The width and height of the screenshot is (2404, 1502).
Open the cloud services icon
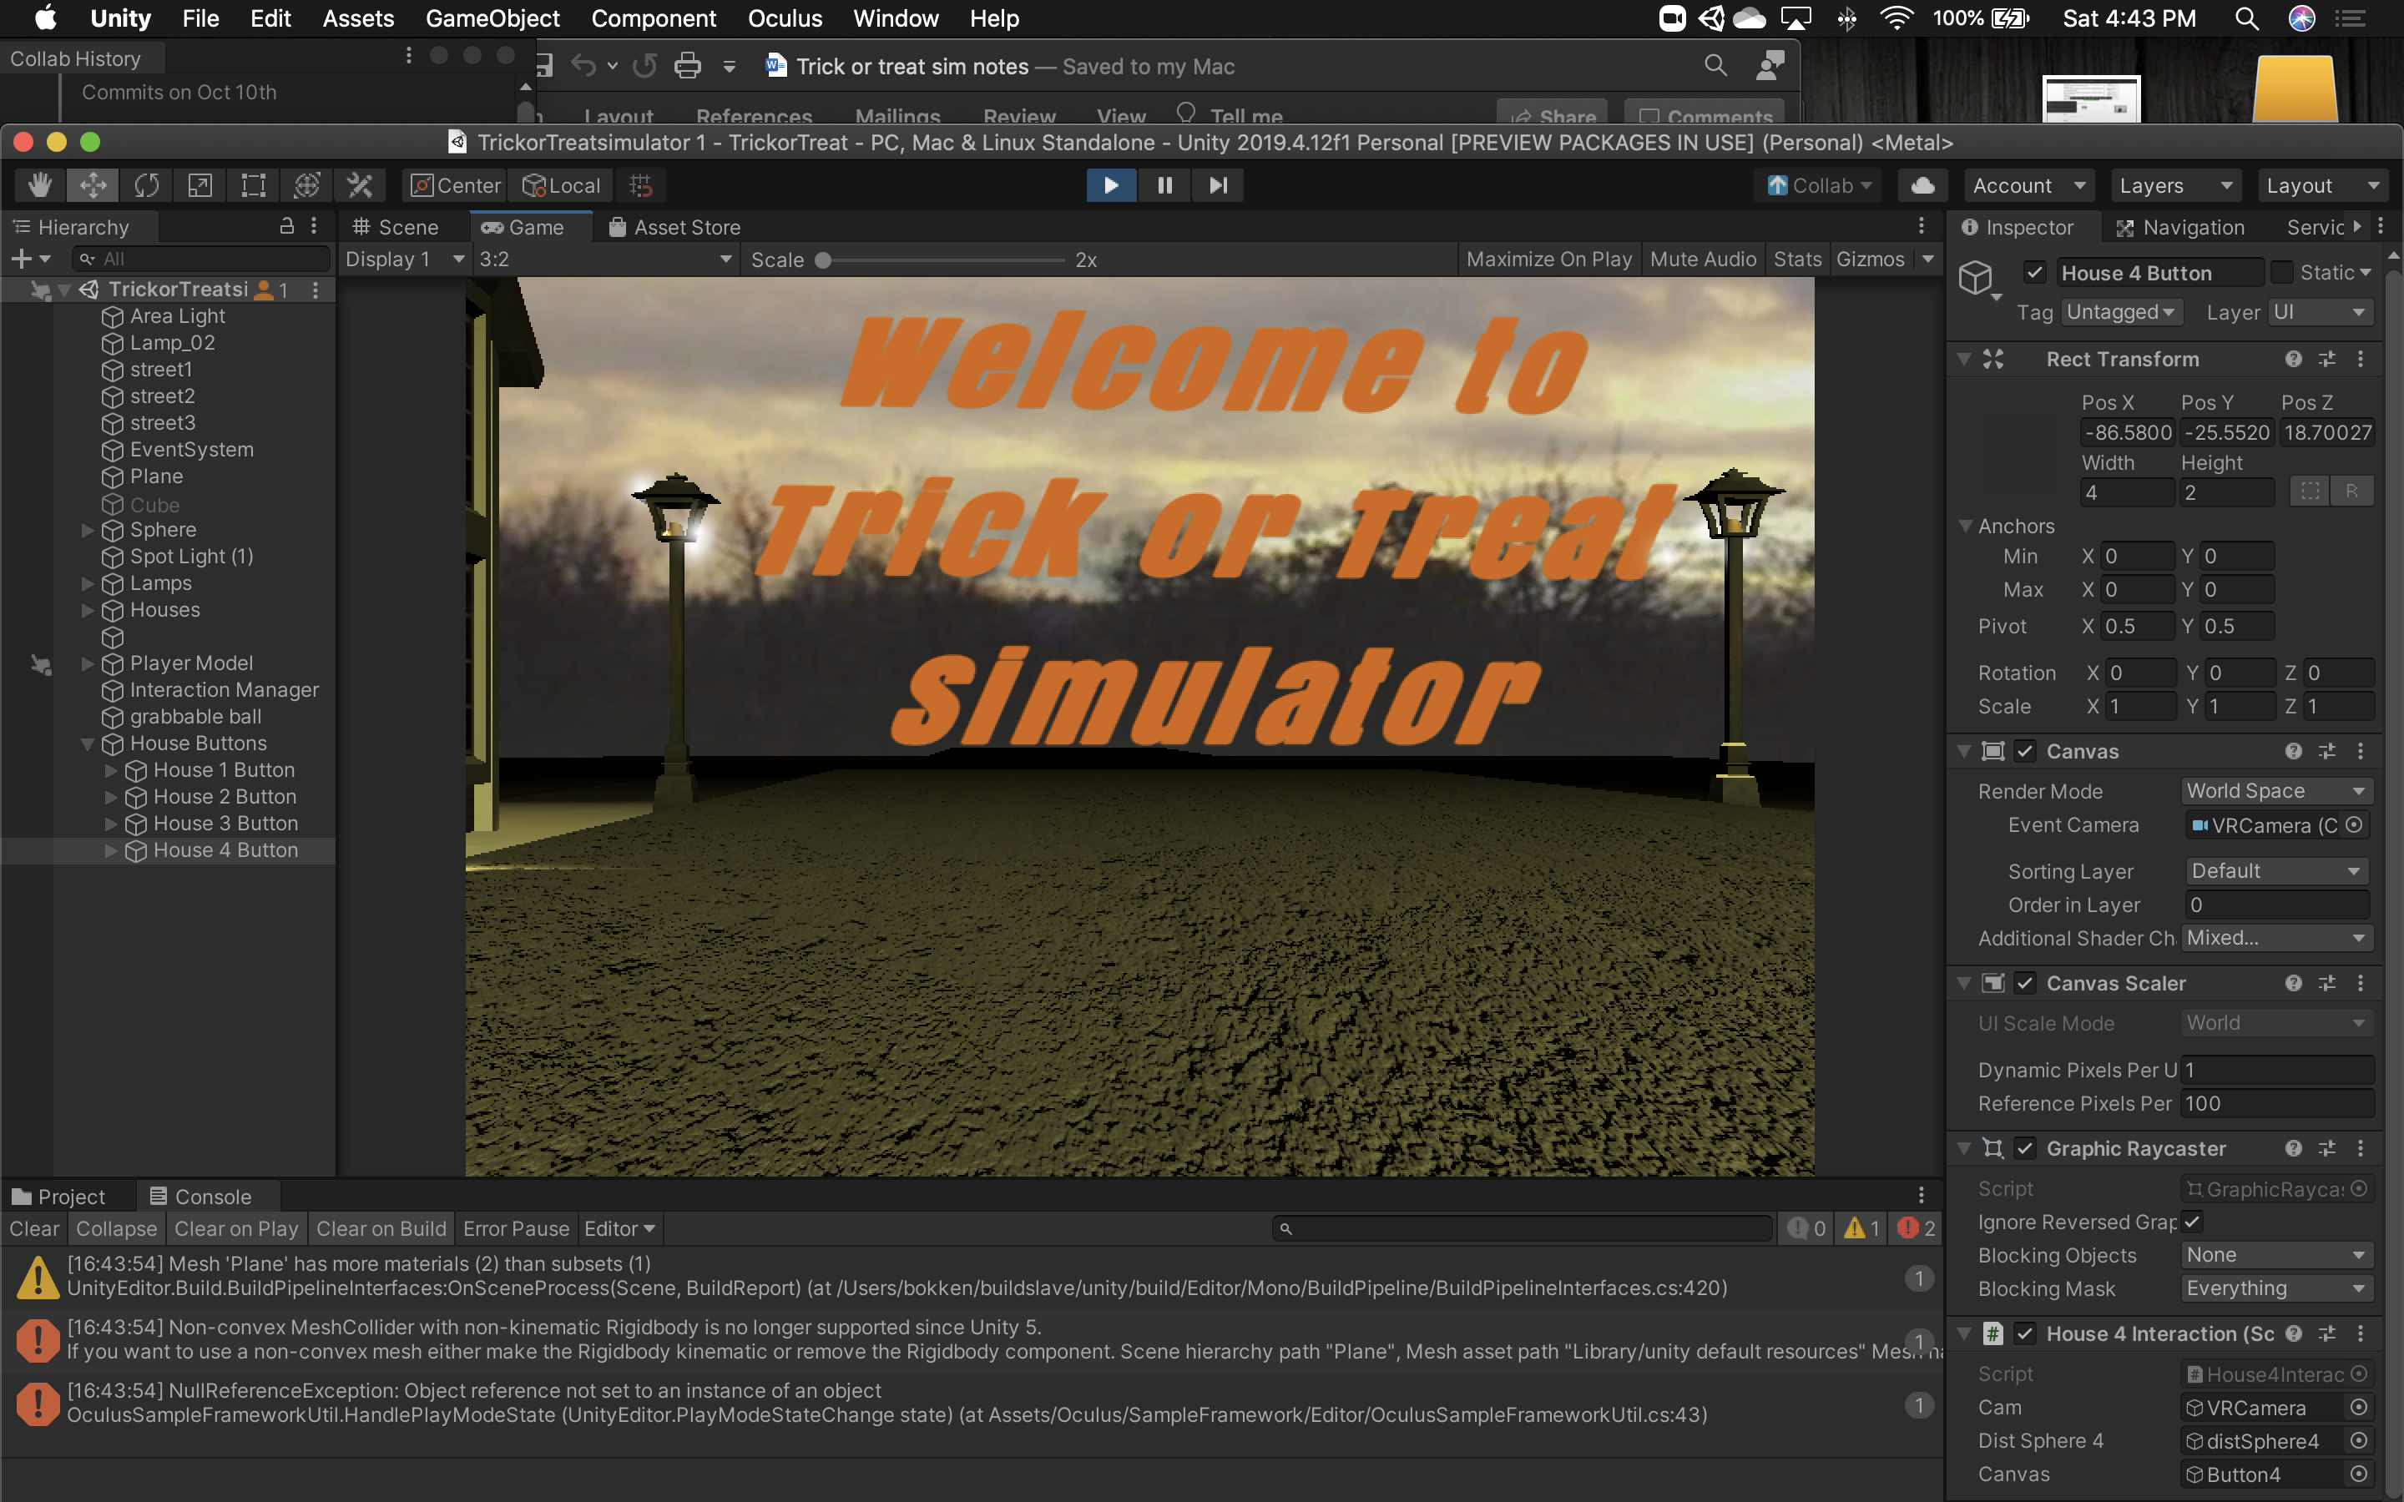pos(1922,186)
